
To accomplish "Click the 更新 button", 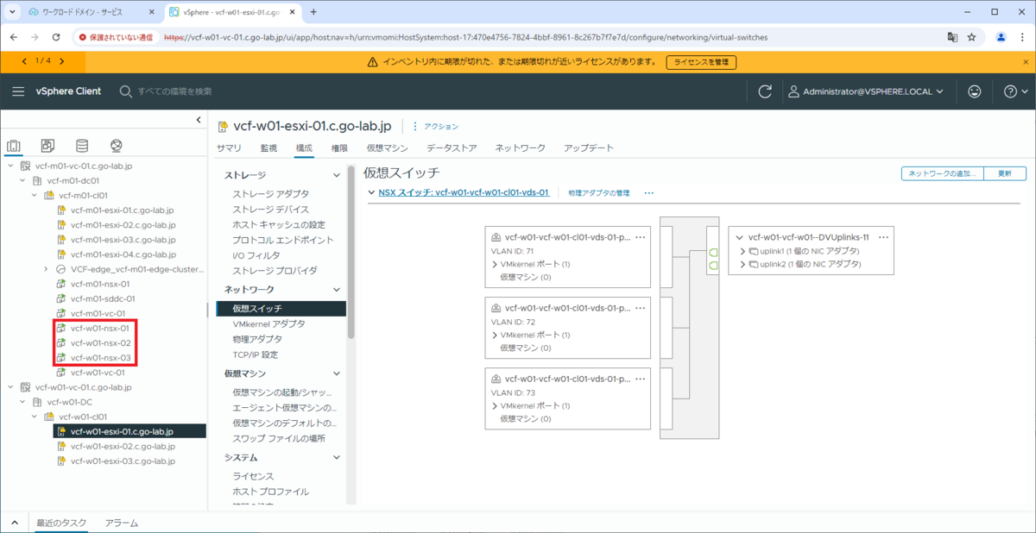I will point(1005,173).
